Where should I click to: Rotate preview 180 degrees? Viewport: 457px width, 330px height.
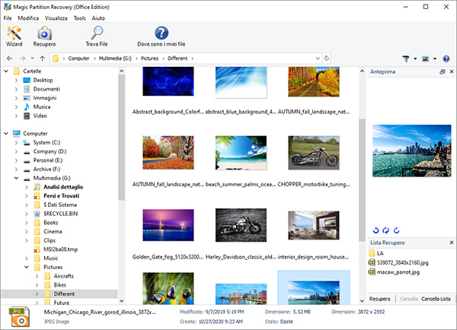coord(385,230)
